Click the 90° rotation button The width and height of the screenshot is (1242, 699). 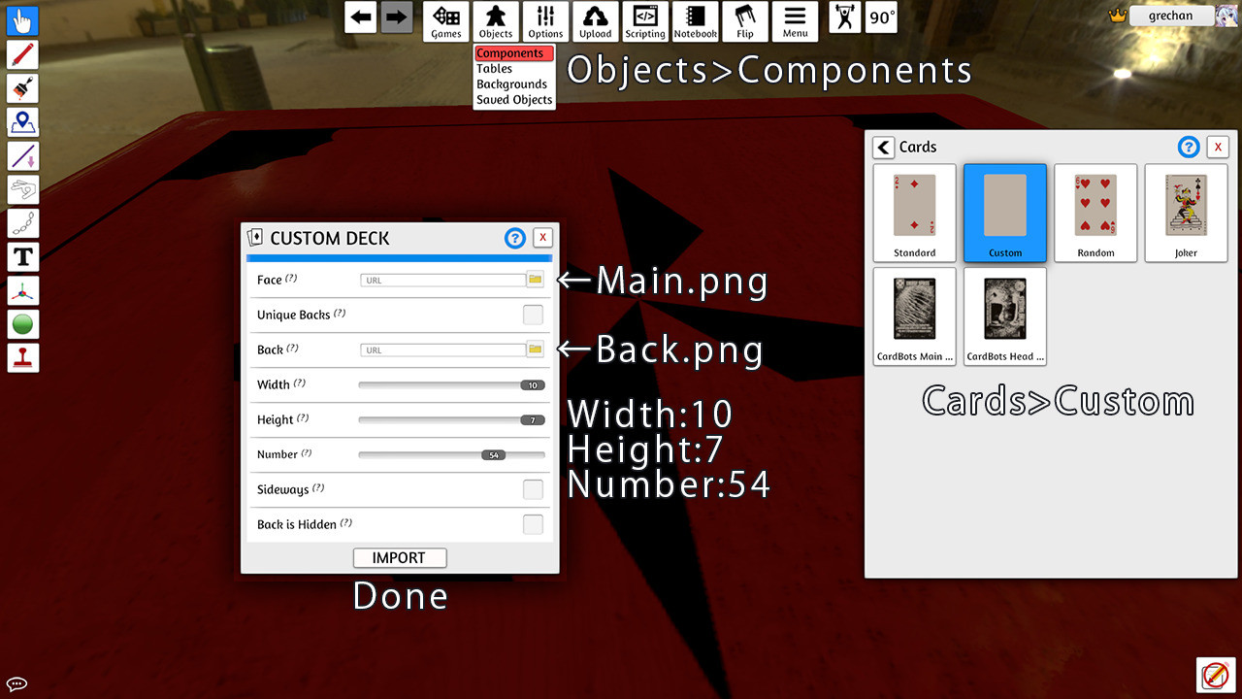881,18
